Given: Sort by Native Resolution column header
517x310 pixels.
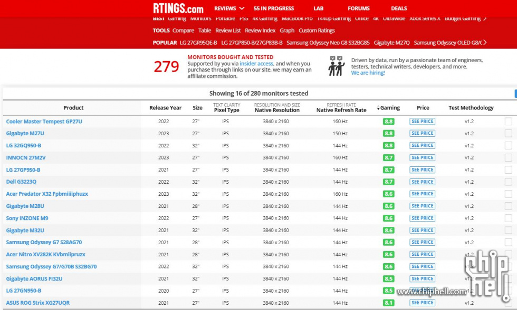Looking at the screenshot, I should pyautogui.click(x=277, y=110).
